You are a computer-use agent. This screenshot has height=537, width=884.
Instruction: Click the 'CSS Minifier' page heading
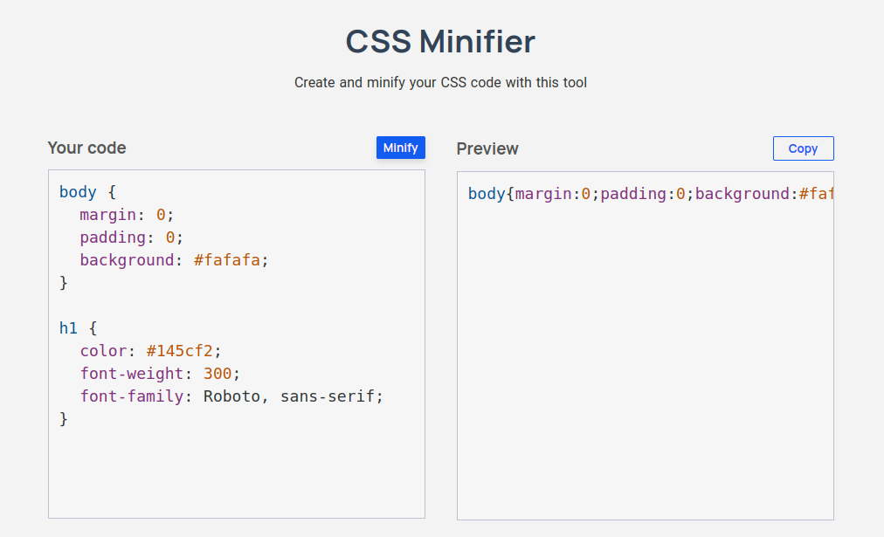pyautogui.click(x=441, y=41)
